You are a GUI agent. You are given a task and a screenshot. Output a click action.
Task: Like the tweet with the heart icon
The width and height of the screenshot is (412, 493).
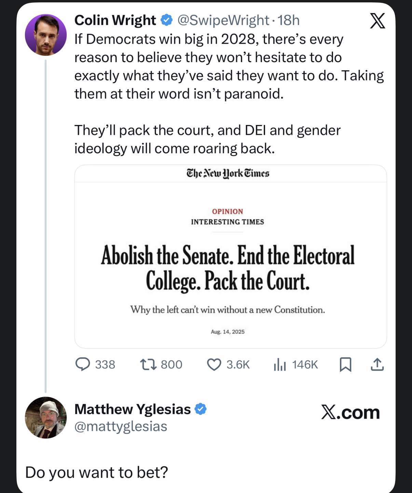pos(214,364)
